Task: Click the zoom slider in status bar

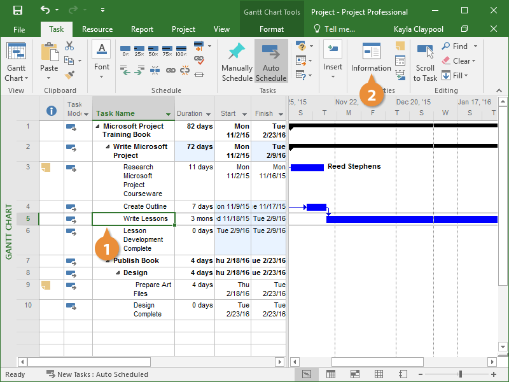Action: point(461,374)
